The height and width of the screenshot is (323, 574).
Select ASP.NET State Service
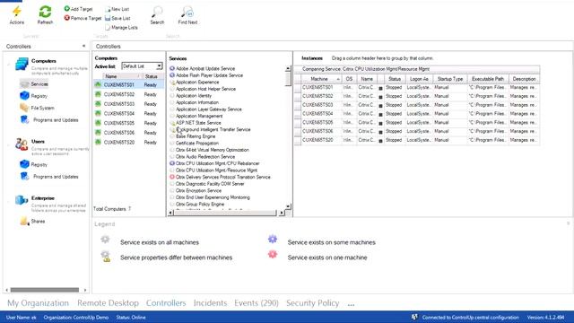[196, 123]
